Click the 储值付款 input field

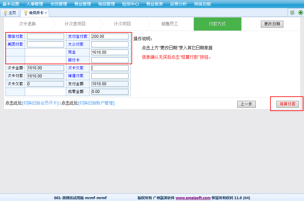pyautogui.click(x=110, y=76)
